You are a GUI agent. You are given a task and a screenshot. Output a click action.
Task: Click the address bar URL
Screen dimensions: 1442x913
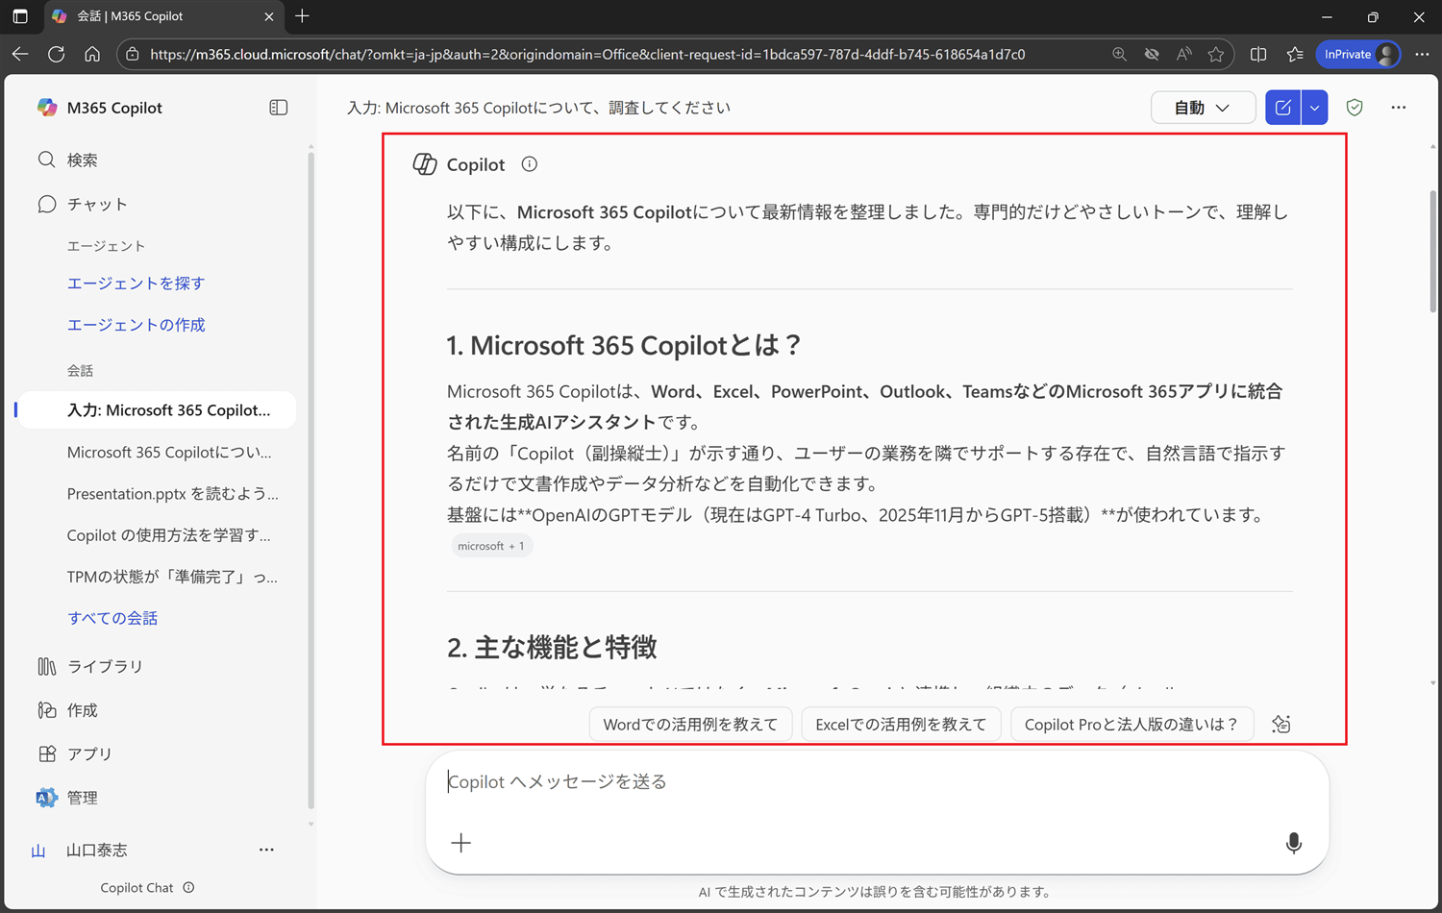(587, 54)
